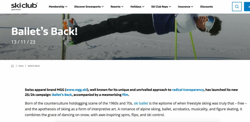Follow the radical transparency link
The image size is (250, 122).
[x=188, y=90]
